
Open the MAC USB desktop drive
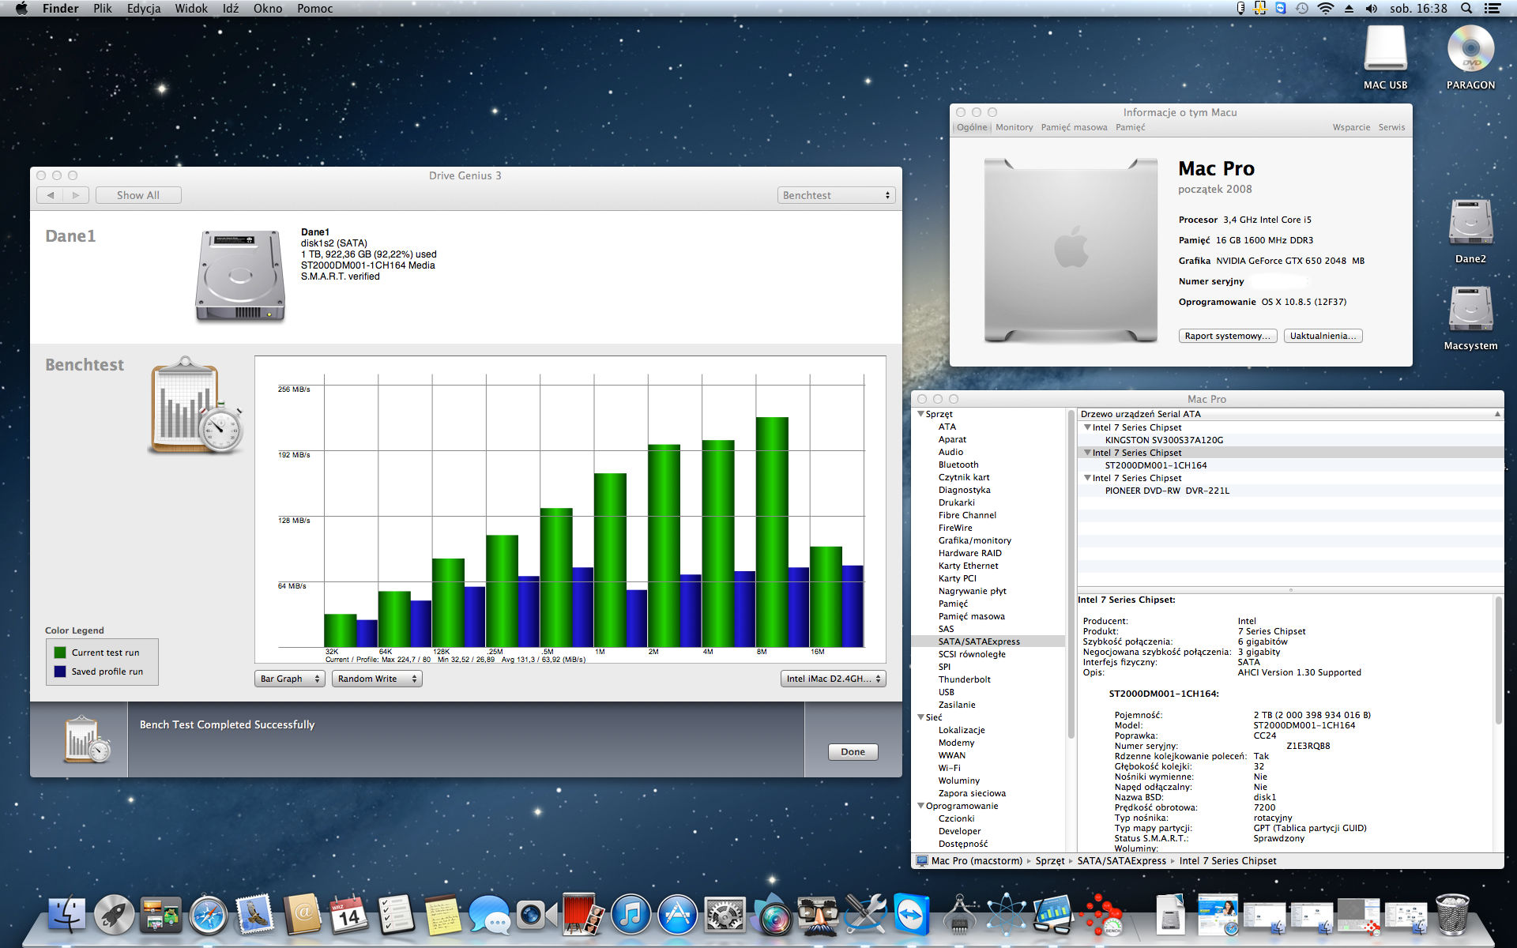[x=1385, y=58]
